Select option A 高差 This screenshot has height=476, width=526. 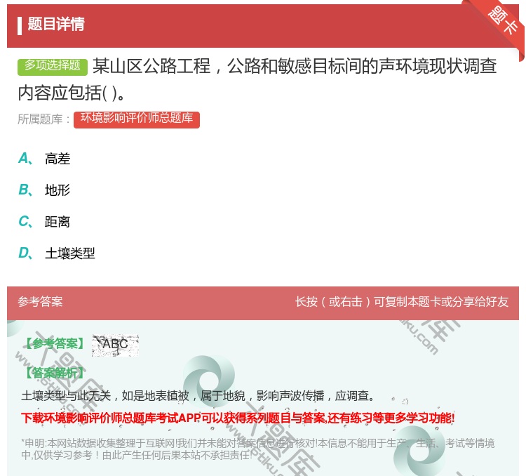click(45, 159)
